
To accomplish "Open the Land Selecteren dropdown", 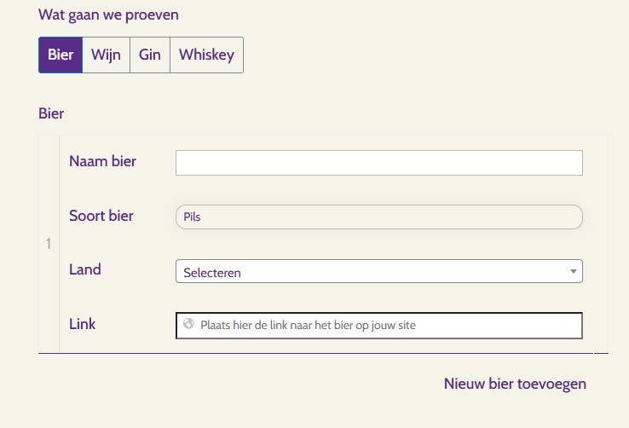I will point(378,272).
